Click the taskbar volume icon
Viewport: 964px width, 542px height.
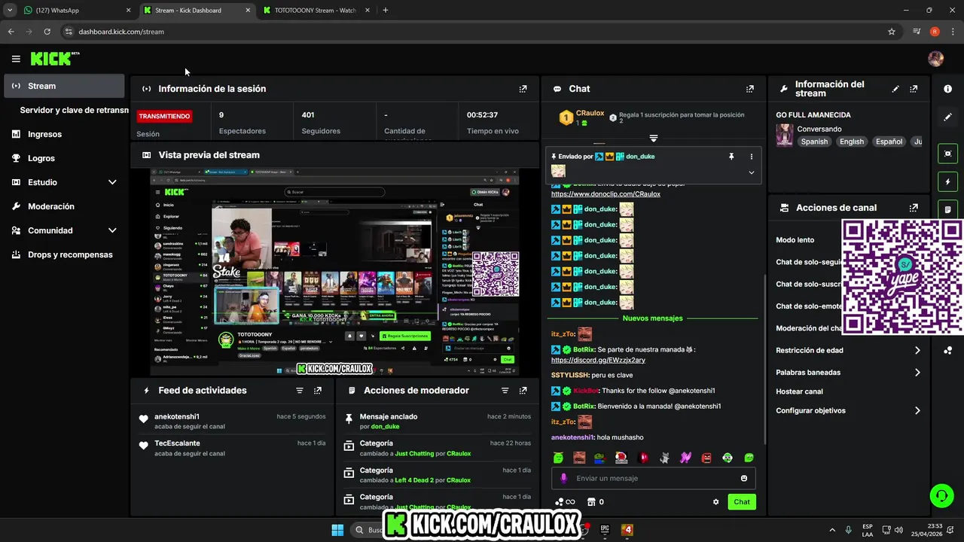coord(898,530)
